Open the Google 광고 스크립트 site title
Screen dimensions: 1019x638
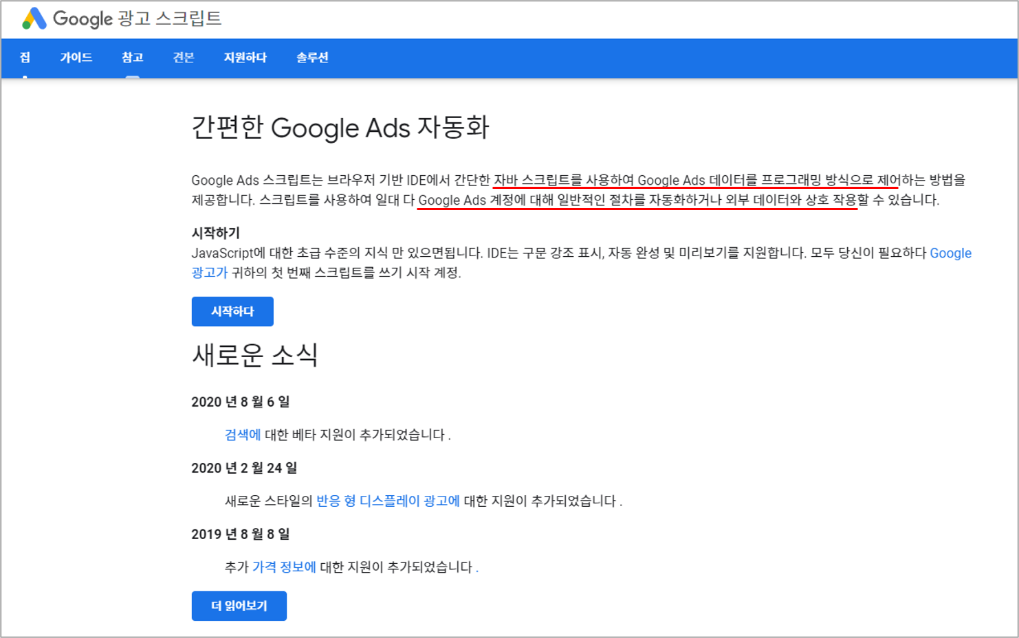[x=138, y=19]
